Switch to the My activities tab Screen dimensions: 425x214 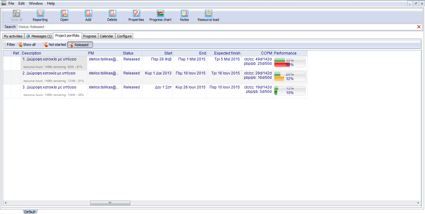tap(13, 36)
